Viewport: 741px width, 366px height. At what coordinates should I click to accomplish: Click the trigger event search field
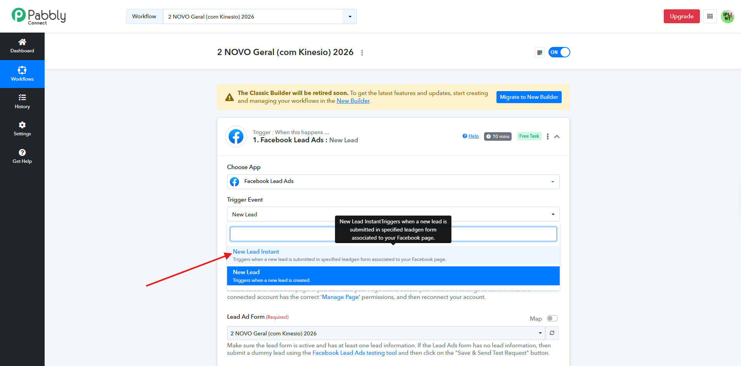(393, 234)
